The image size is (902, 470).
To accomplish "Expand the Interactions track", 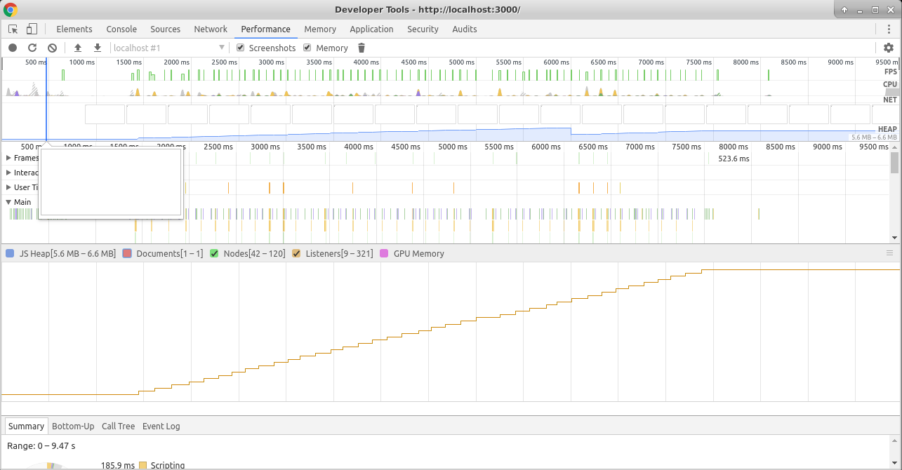I will coord(8,173).
